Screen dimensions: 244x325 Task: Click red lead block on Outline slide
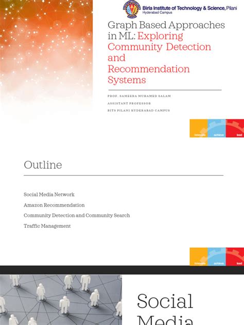point(235,257)
